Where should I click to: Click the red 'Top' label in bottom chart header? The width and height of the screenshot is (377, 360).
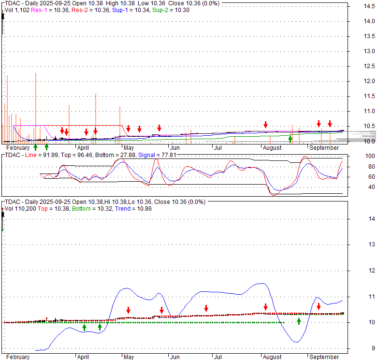pyautogui.click(x=43, y=209)
